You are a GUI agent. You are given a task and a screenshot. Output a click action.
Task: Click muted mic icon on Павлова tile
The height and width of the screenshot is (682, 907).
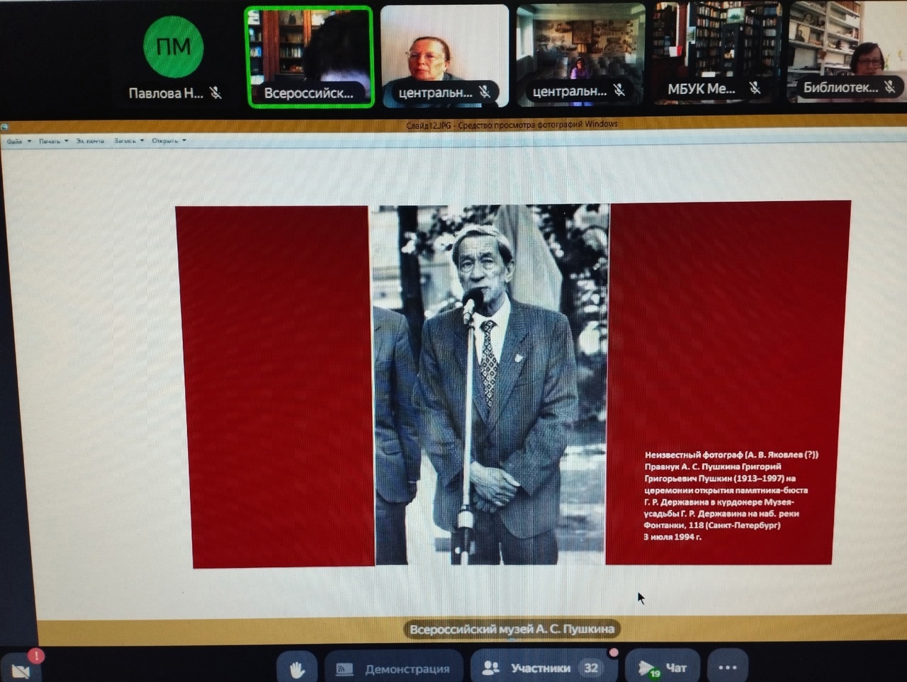click(215, 93)
